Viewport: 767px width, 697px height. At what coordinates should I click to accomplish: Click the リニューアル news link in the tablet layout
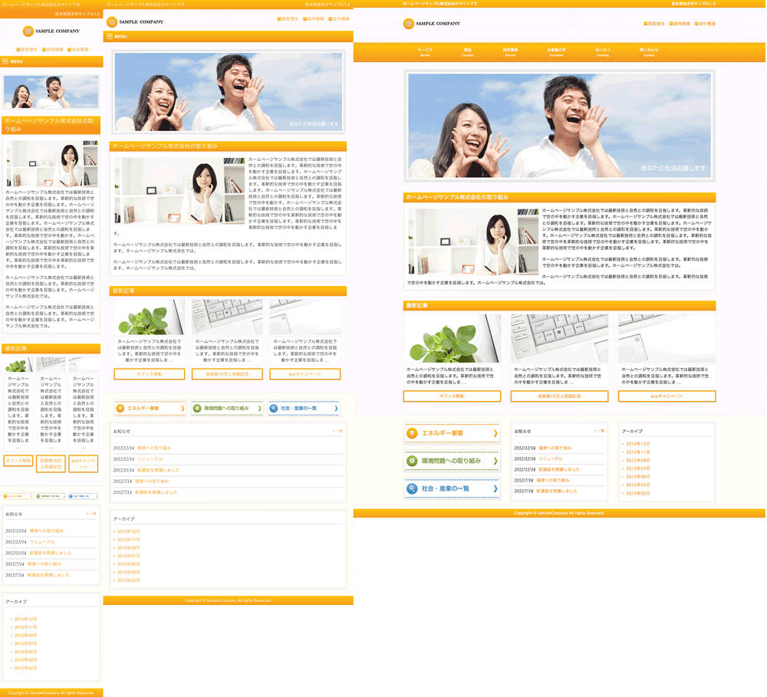(150, 459)
